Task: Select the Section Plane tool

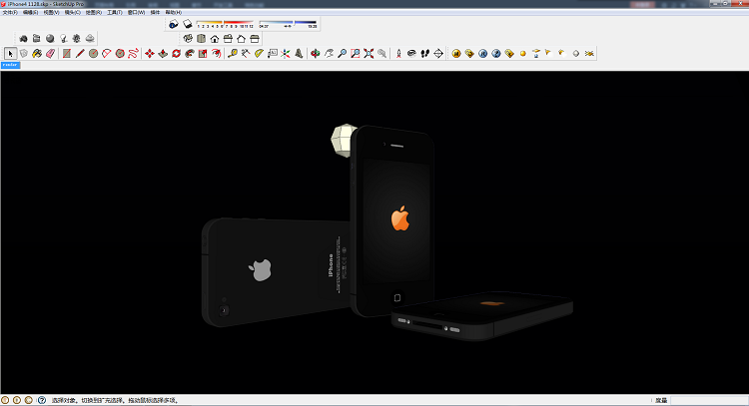Action: [438, 54]
